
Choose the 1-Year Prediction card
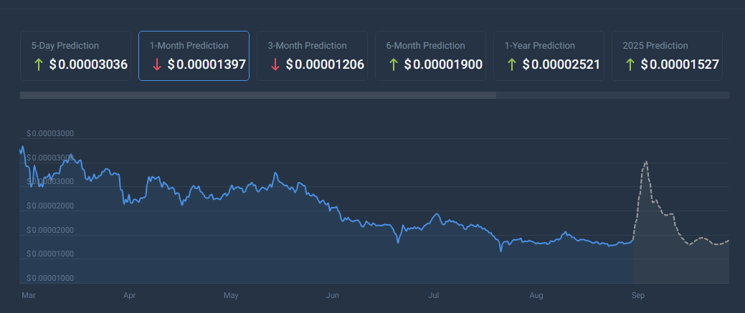(549, 56)
